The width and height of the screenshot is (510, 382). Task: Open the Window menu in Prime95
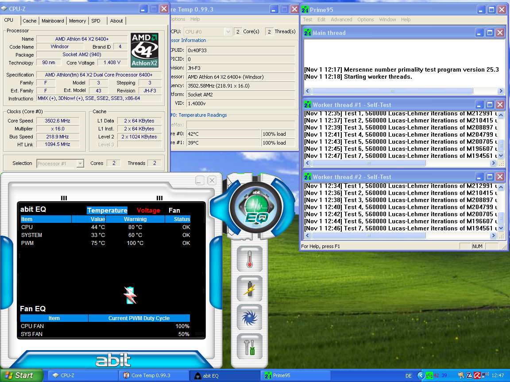click(x=387, y=19)
